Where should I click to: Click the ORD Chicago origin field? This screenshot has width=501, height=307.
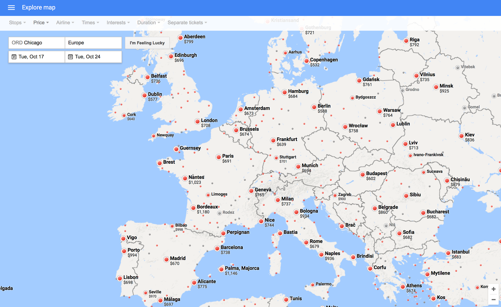pyautogui.click(x=37, y=43)
